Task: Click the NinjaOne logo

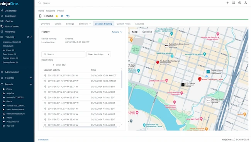Action: pos(9,4)
